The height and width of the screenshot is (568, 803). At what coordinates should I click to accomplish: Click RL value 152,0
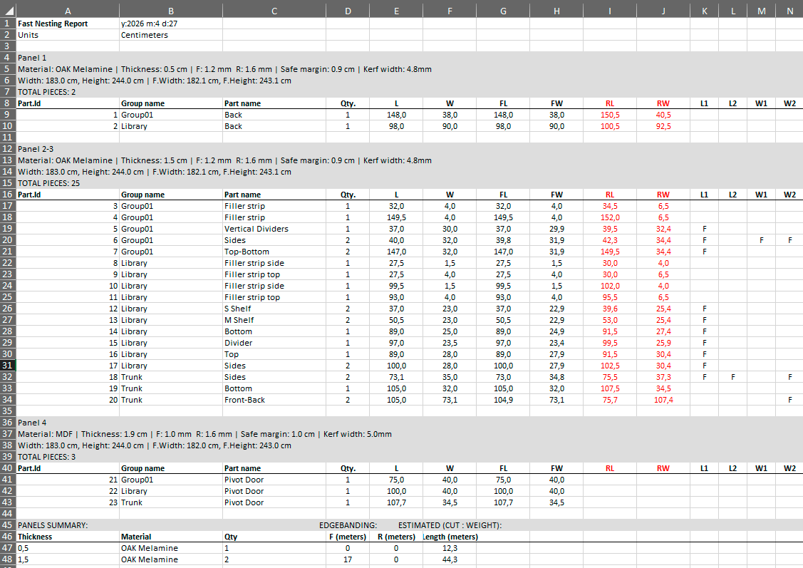[x=609, y=217]
